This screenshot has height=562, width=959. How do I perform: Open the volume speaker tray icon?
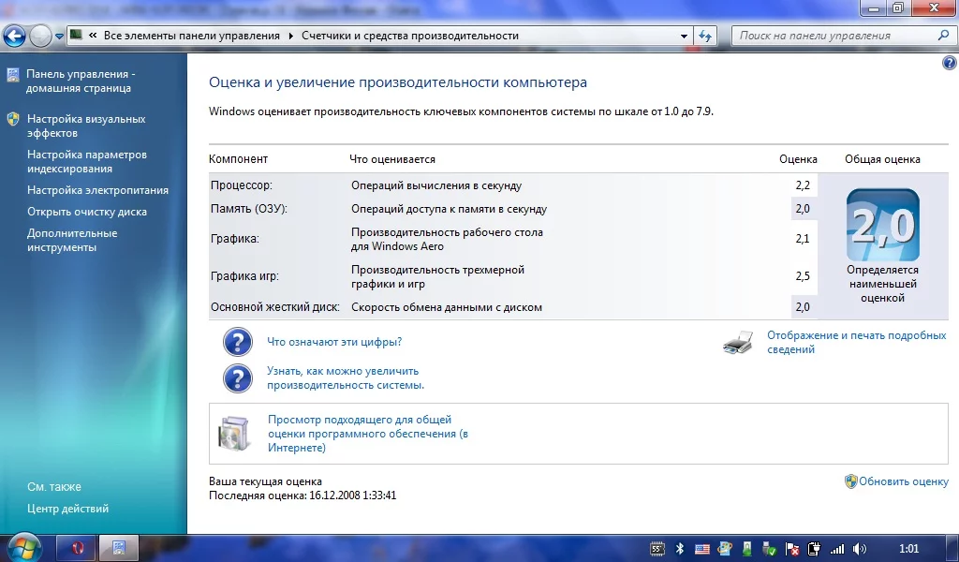860,549
